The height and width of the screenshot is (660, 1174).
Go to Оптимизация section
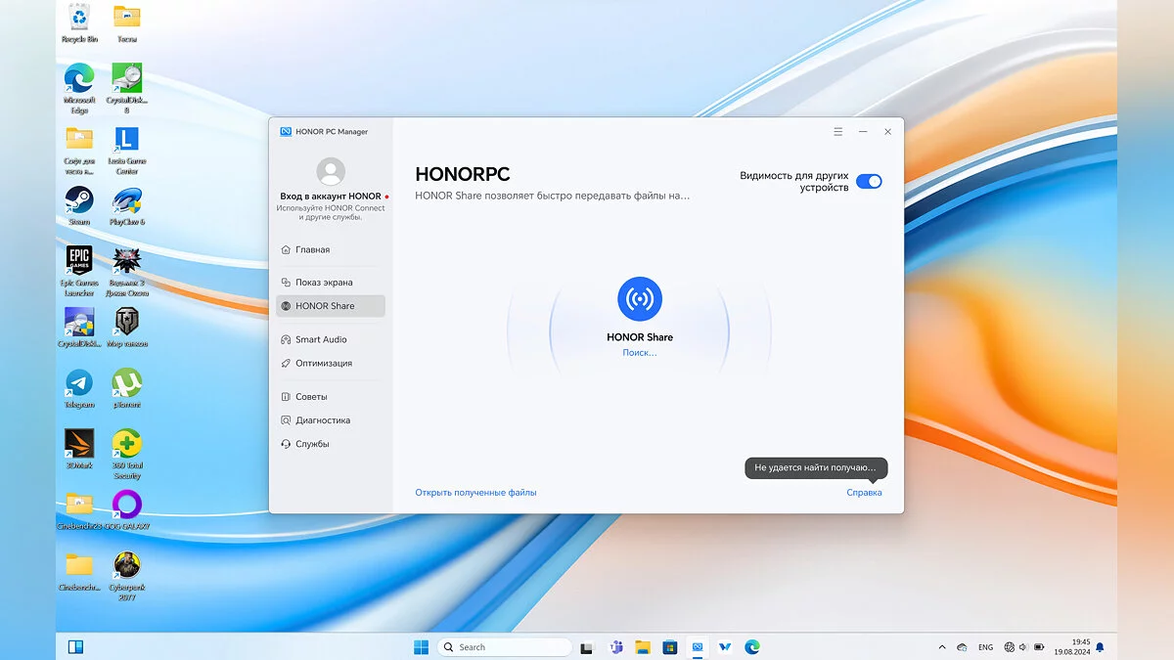coord(323,363)
